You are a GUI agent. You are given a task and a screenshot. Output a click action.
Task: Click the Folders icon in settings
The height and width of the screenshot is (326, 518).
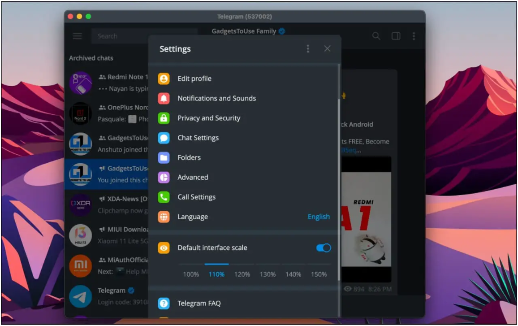click(x=164, y=158)
